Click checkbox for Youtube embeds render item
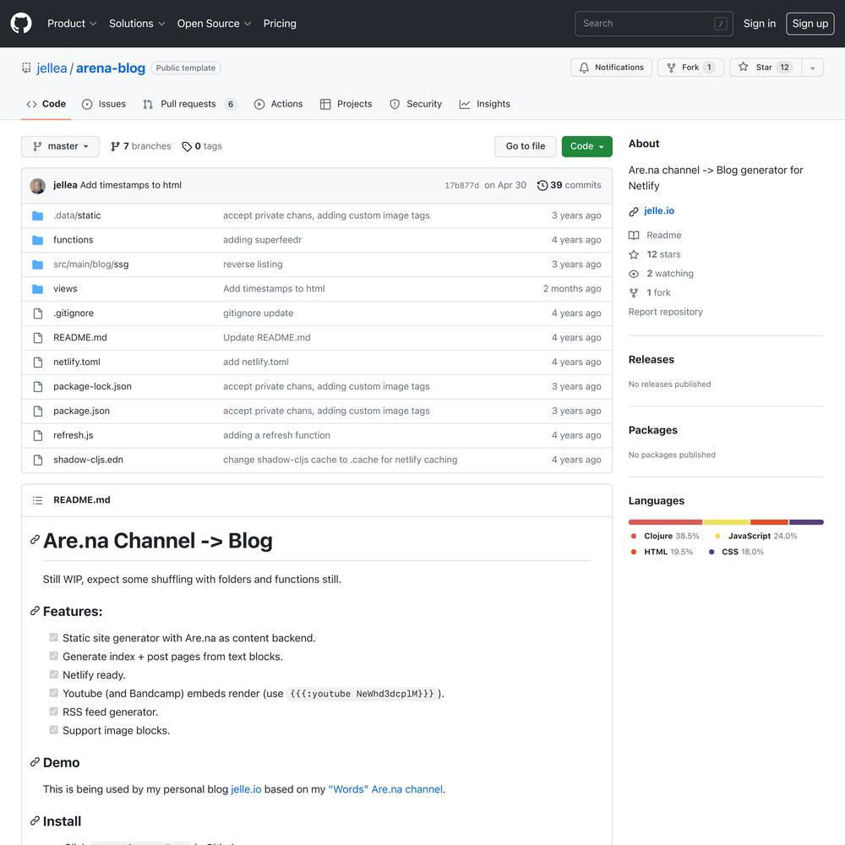The height and width of the screenshot is (845, 845). 54,693
